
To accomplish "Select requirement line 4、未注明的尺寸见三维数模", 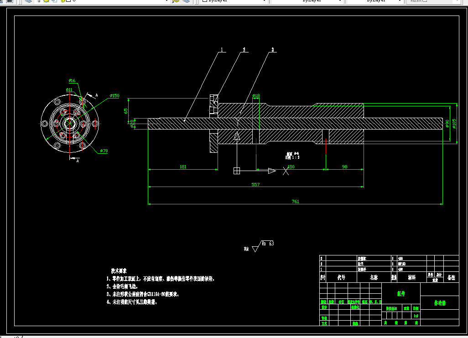I will (x=132, y=302).
